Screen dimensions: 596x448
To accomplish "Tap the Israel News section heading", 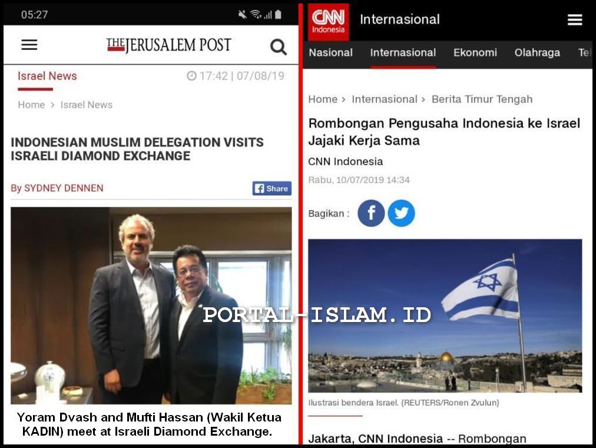I will pos(47,76).
